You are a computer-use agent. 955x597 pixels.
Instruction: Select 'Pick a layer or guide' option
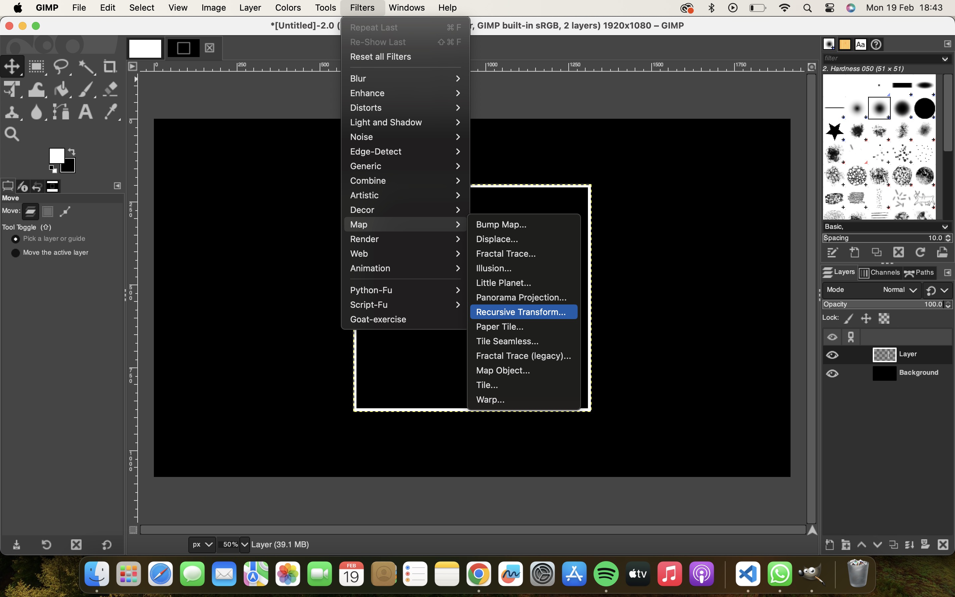(54, 238)
